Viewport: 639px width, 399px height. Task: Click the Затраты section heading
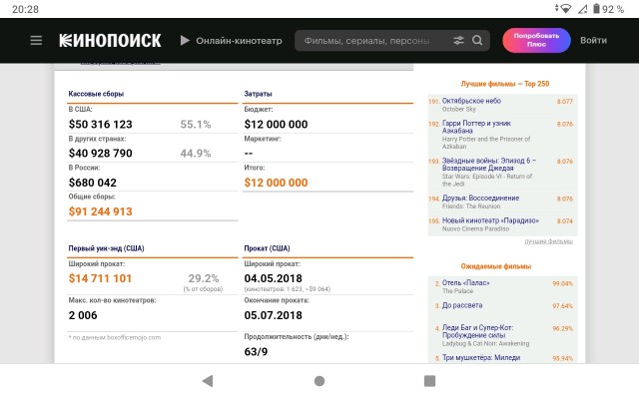point(258,94)
